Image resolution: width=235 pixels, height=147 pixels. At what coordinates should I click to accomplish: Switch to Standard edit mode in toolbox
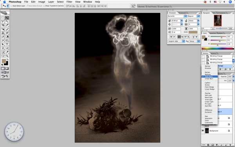click(3, 69)
